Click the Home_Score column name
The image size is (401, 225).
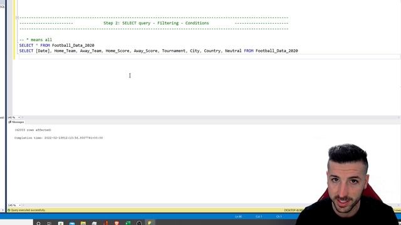point(117,51)
